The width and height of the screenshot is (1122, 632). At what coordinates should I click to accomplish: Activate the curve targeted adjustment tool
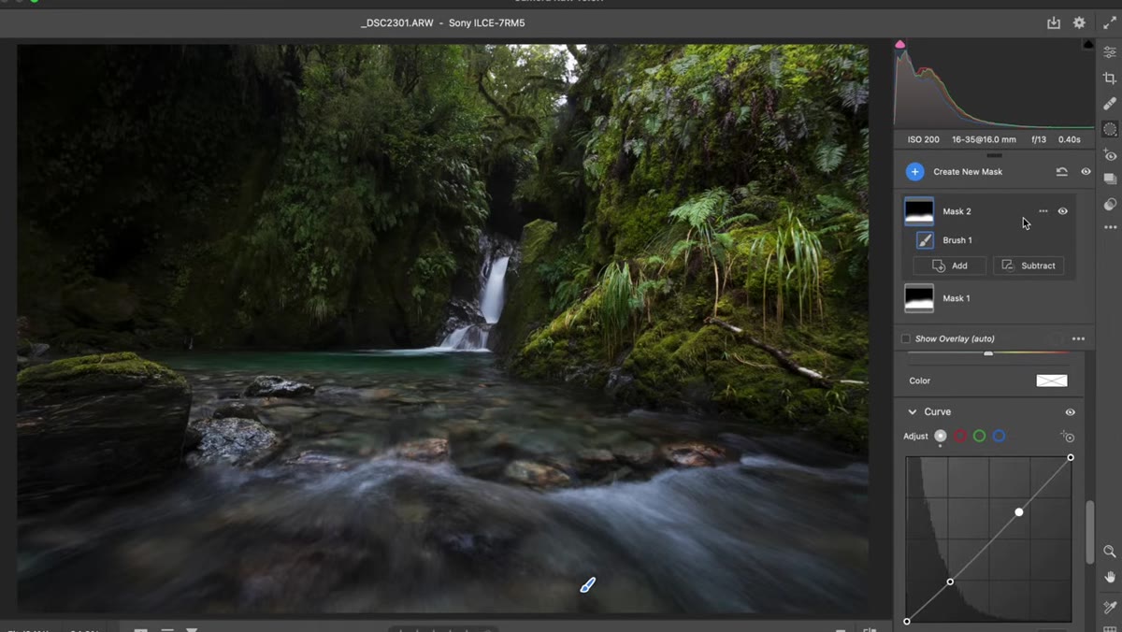point(1068,437)
